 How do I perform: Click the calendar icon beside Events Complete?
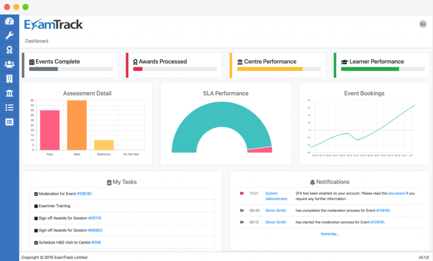[32, 62]
